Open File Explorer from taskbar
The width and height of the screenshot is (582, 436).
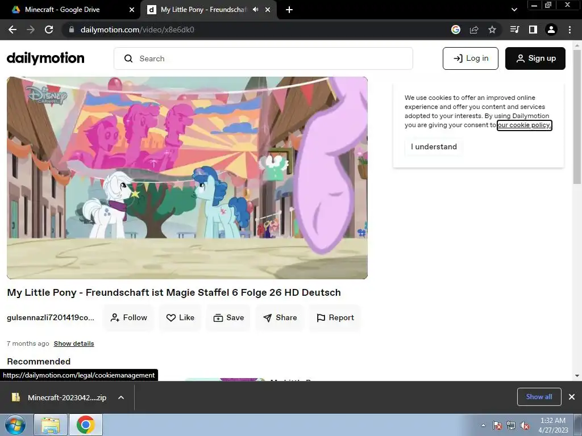51,425
